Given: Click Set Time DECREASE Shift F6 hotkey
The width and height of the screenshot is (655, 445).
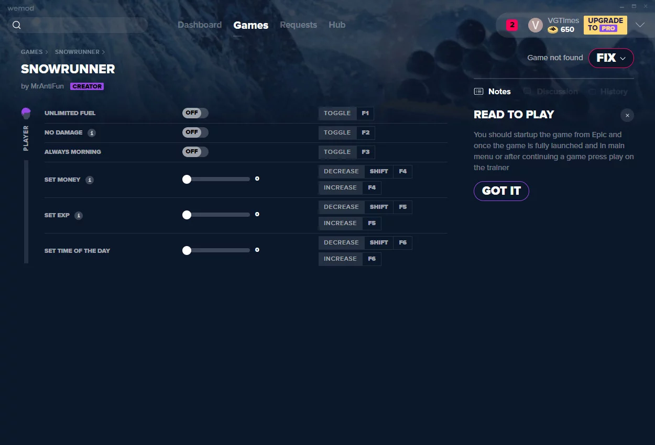Looking at the screenshot, I should (x=365, y=243).
